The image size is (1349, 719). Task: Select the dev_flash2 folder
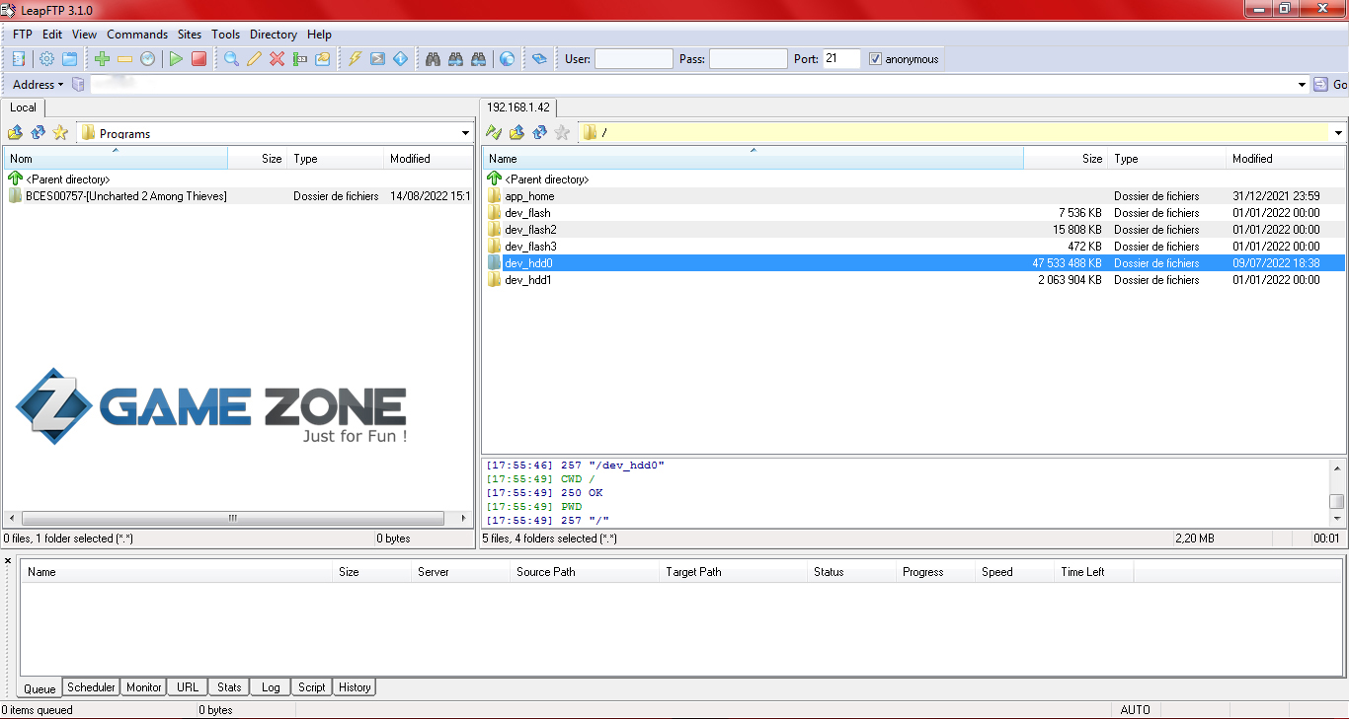pyautogui.click(x=530, y=230)
